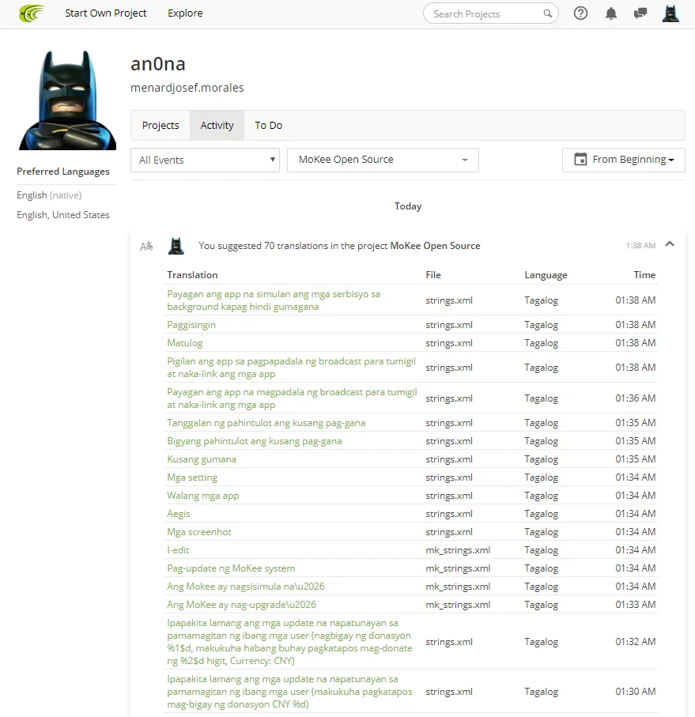Click English (native) preferred language
The image size is (695, 717).
tap(49, 195)
